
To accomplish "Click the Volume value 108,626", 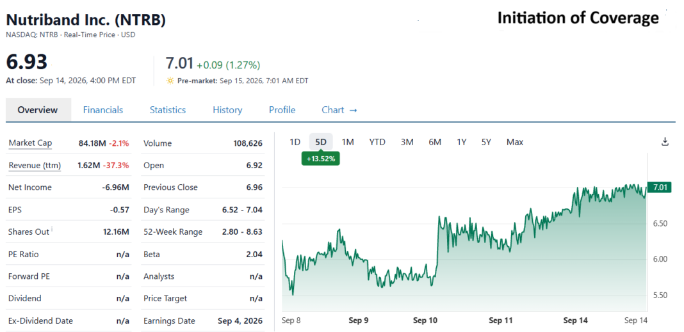I will 248,143.
